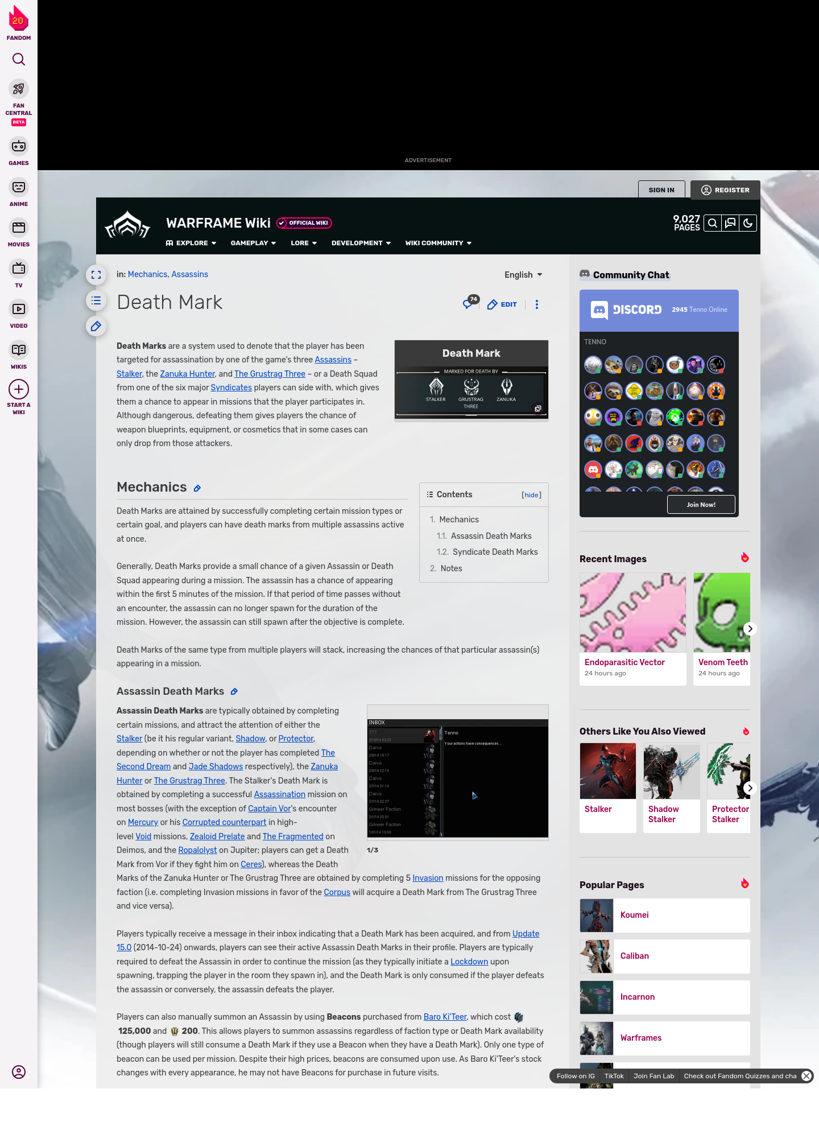Jump to Assassin Death Marks in Contents

point(484,536)
